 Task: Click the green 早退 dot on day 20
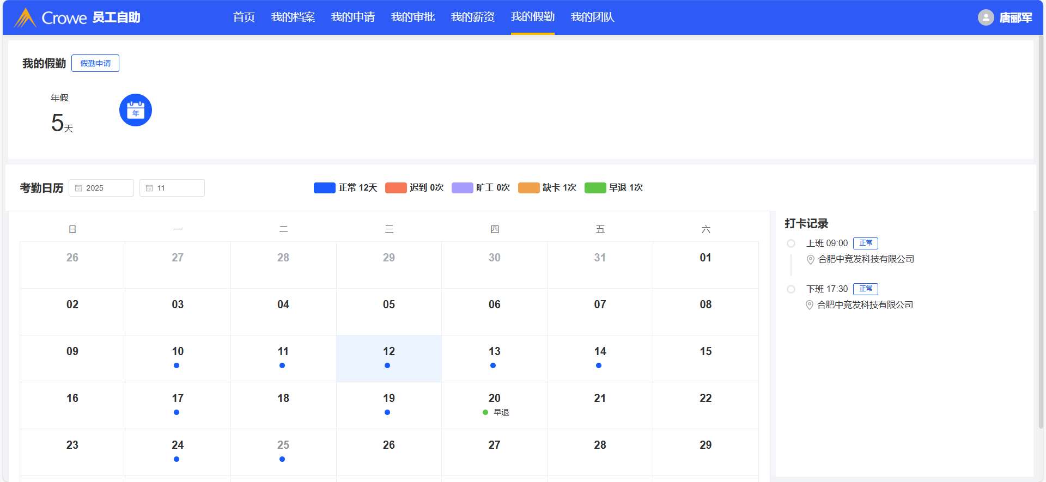[x=485, y=412]
